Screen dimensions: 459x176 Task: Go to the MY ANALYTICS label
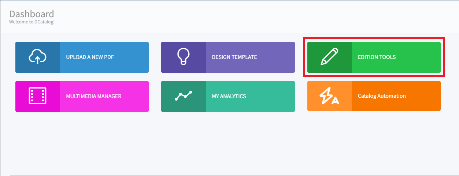229,96
